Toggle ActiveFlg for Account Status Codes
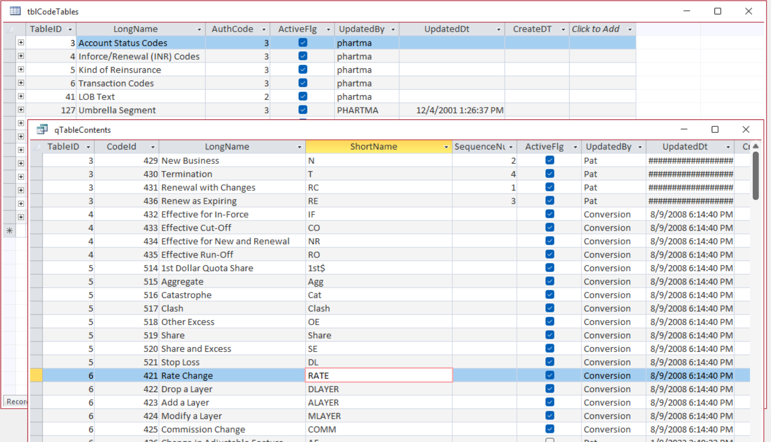This screenshot has height=442, width=771. [303, 42]
